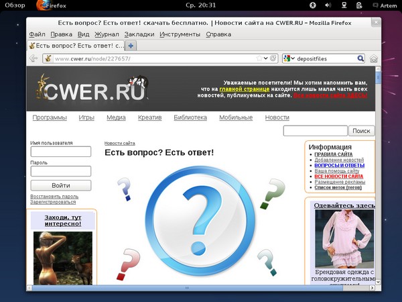
Task: Click the vertical page scrollbar
Action: tap(378, 168)
